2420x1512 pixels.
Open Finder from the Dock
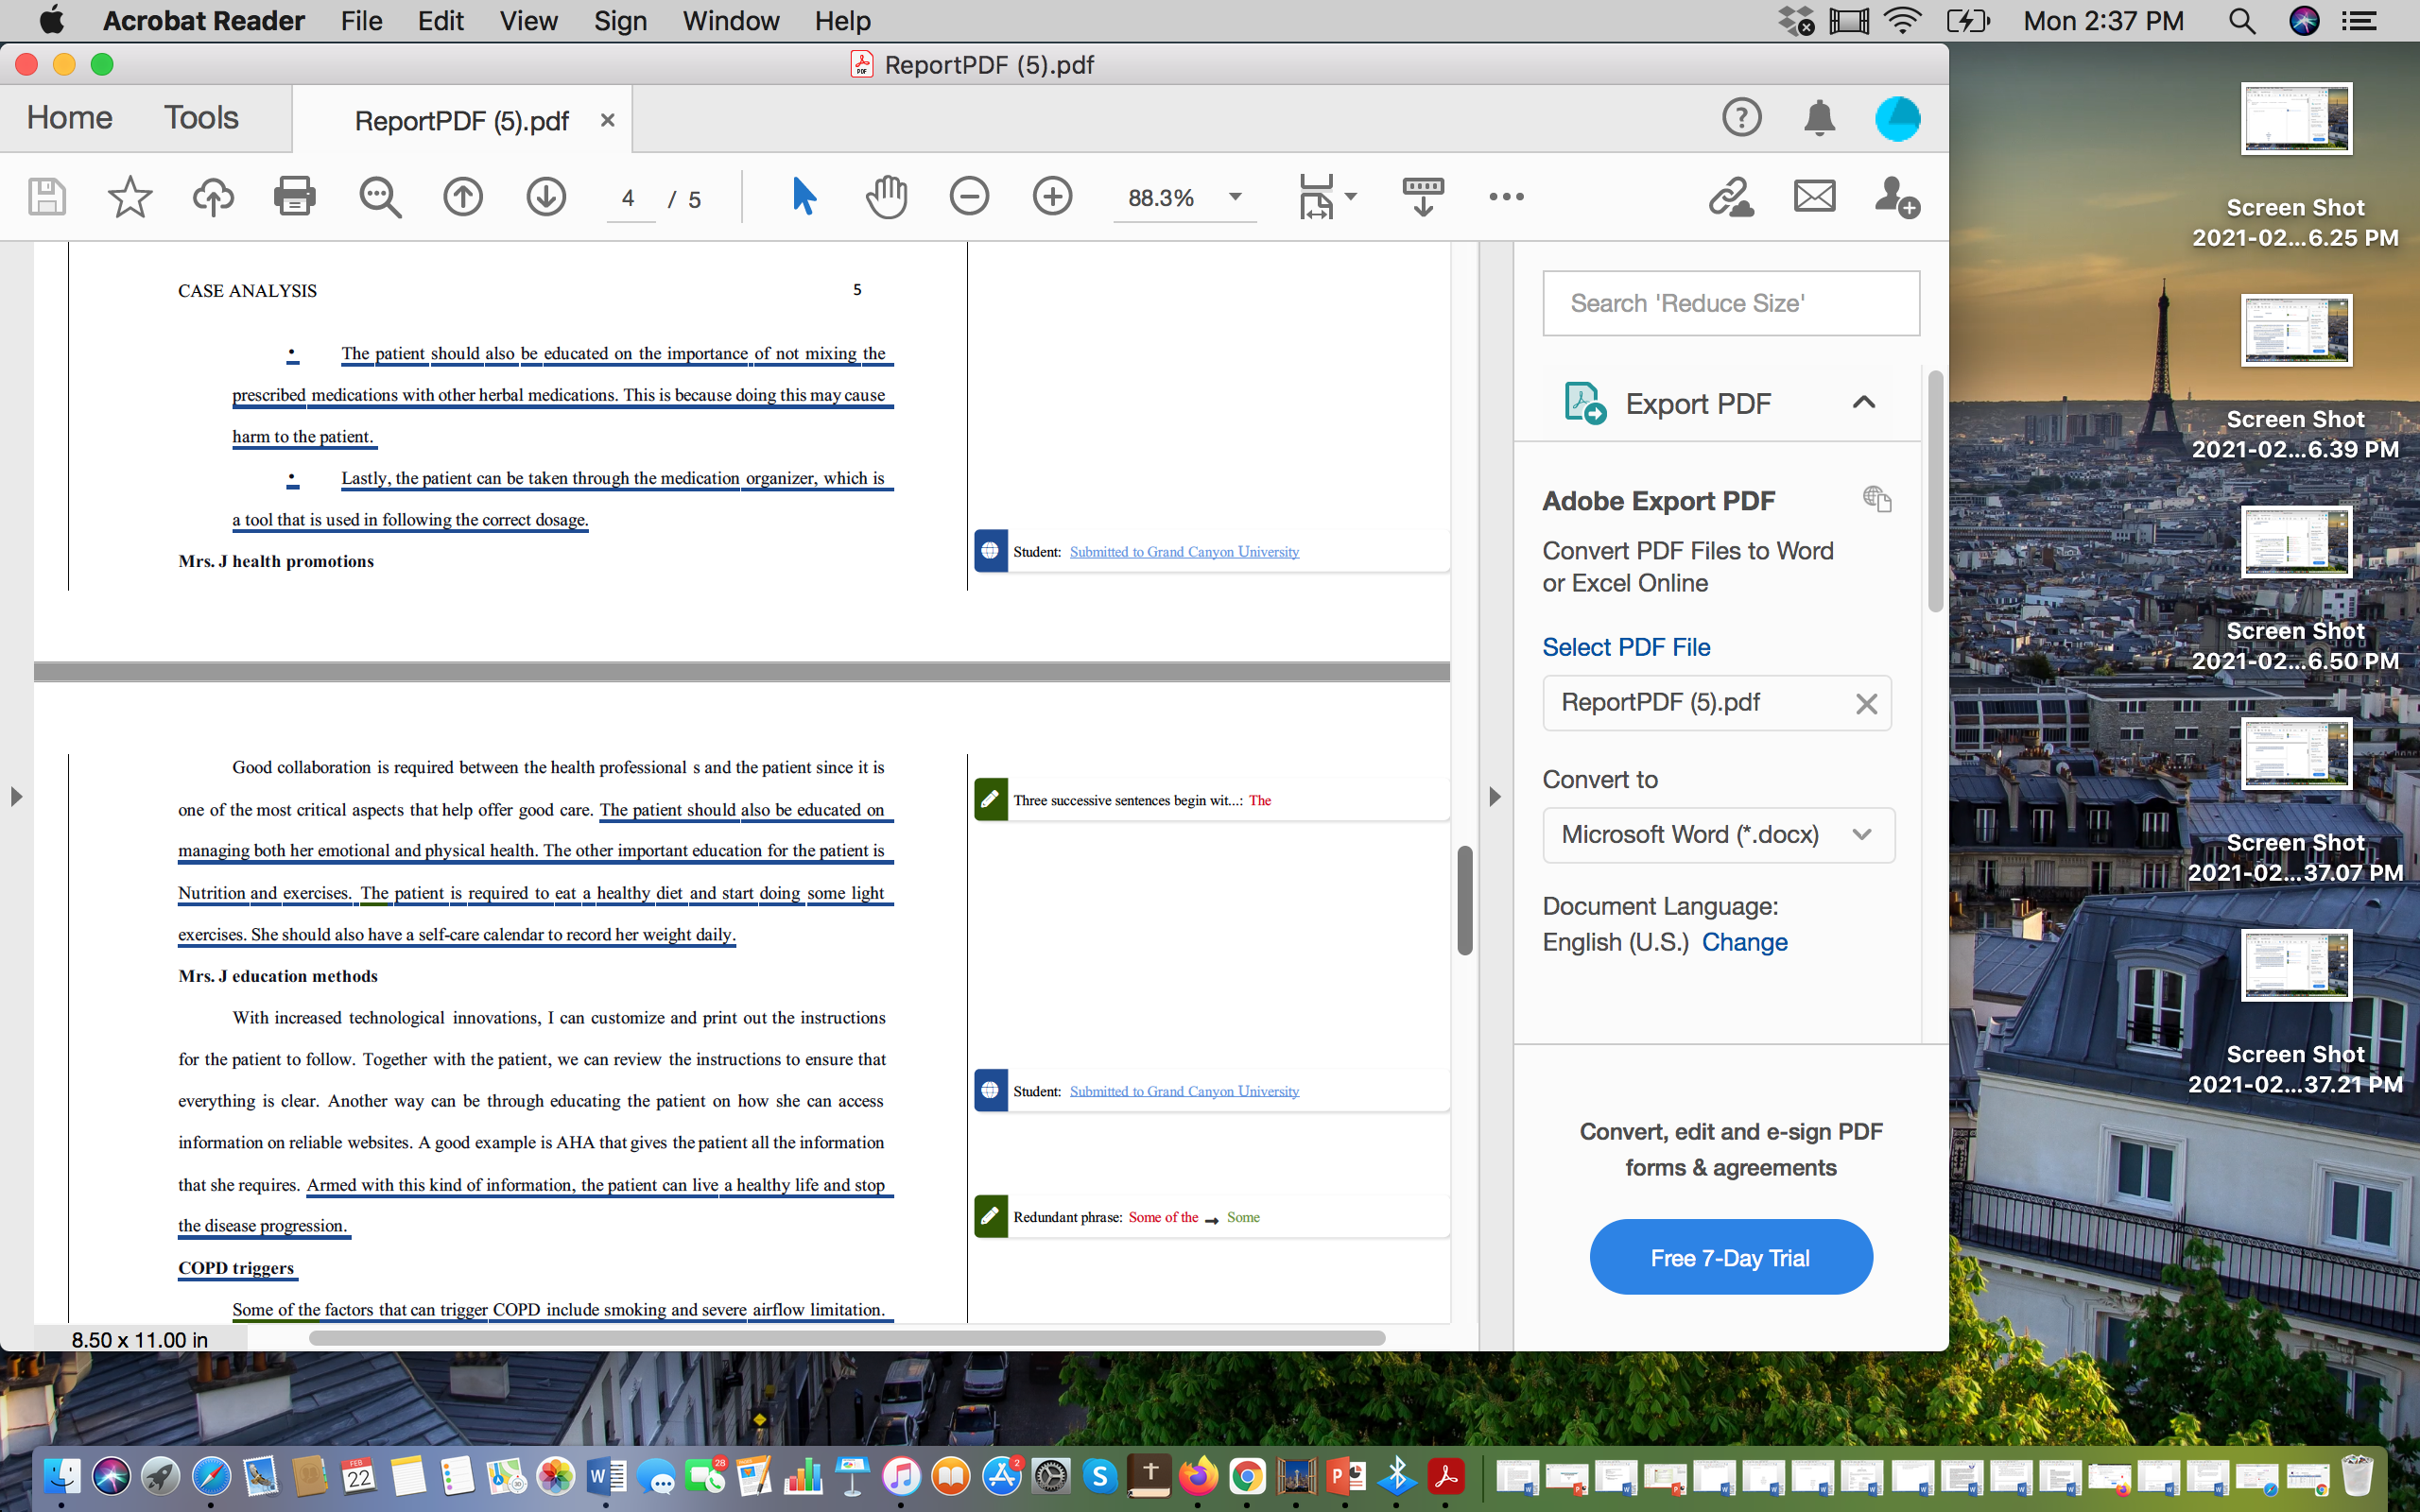coord(61,1477)
